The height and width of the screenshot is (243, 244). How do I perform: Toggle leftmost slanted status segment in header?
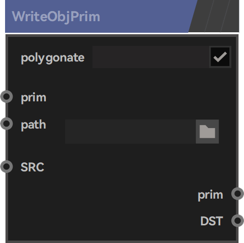(x=201, y=16)
